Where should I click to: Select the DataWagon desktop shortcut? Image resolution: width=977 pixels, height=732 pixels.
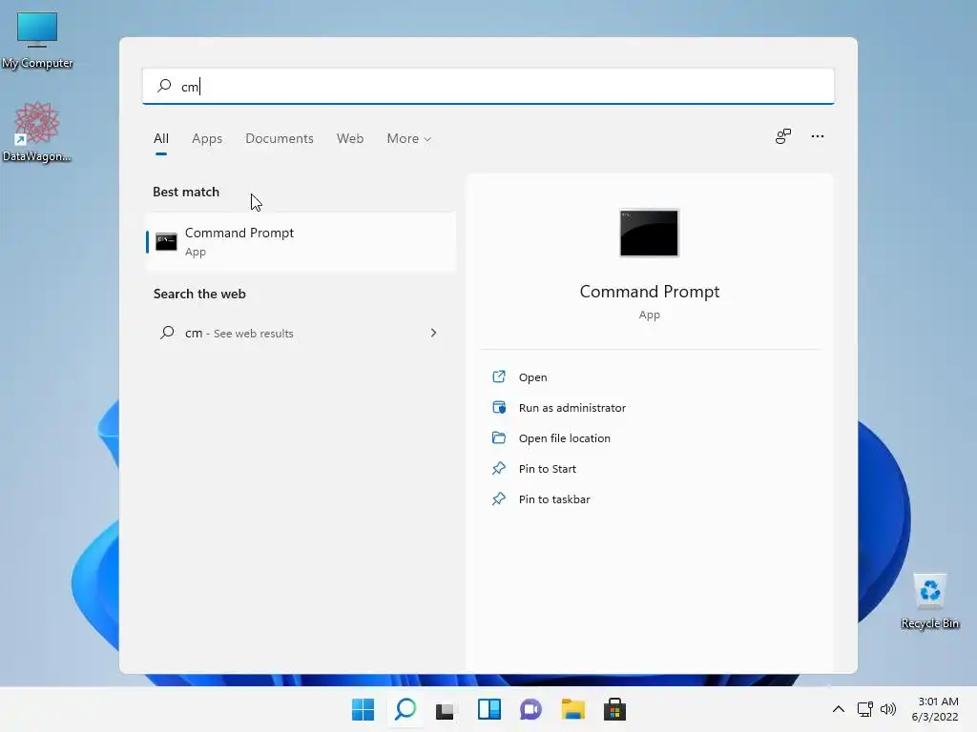[x=37, y=132]
